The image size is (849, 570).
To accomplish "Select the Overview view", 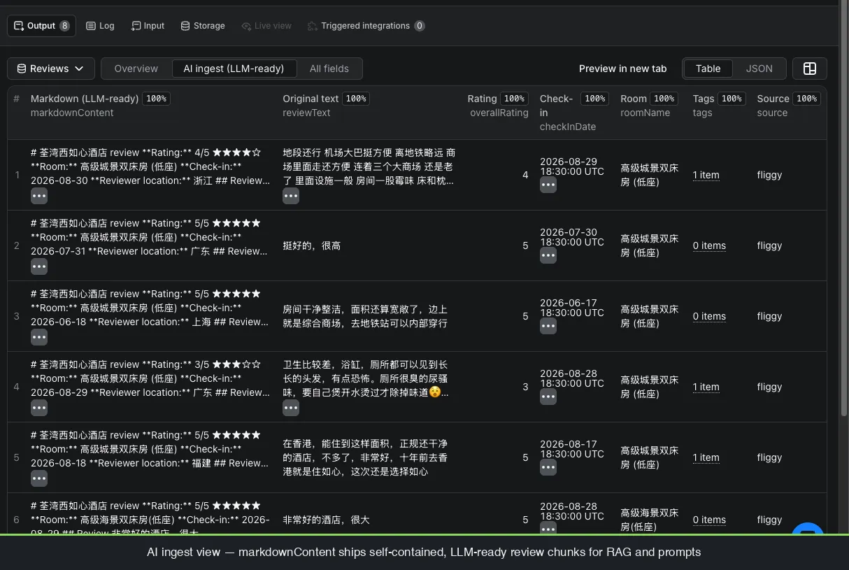I will (136, 69).
